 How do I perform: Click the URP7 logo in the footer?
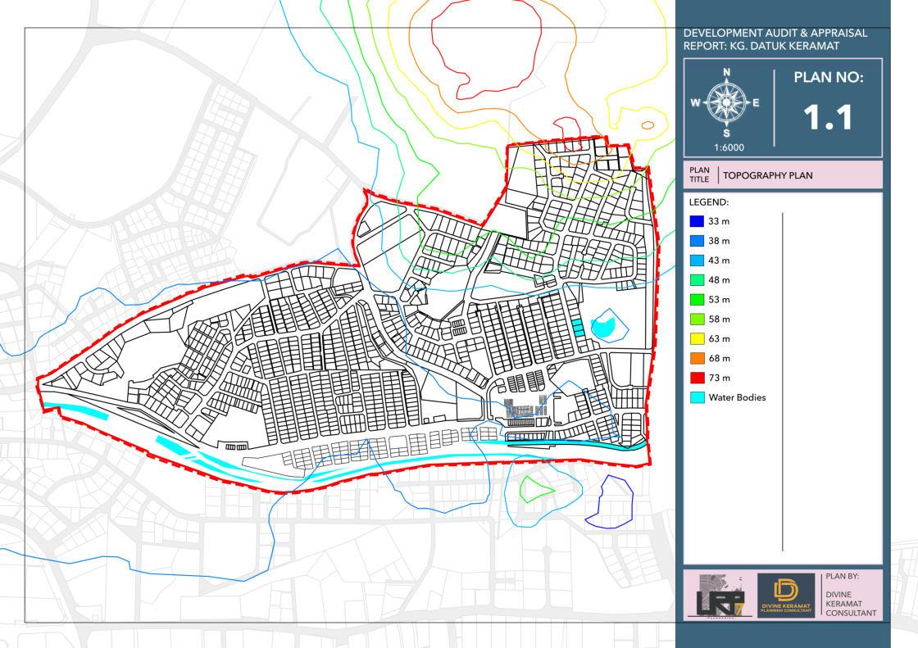[720, 596]
